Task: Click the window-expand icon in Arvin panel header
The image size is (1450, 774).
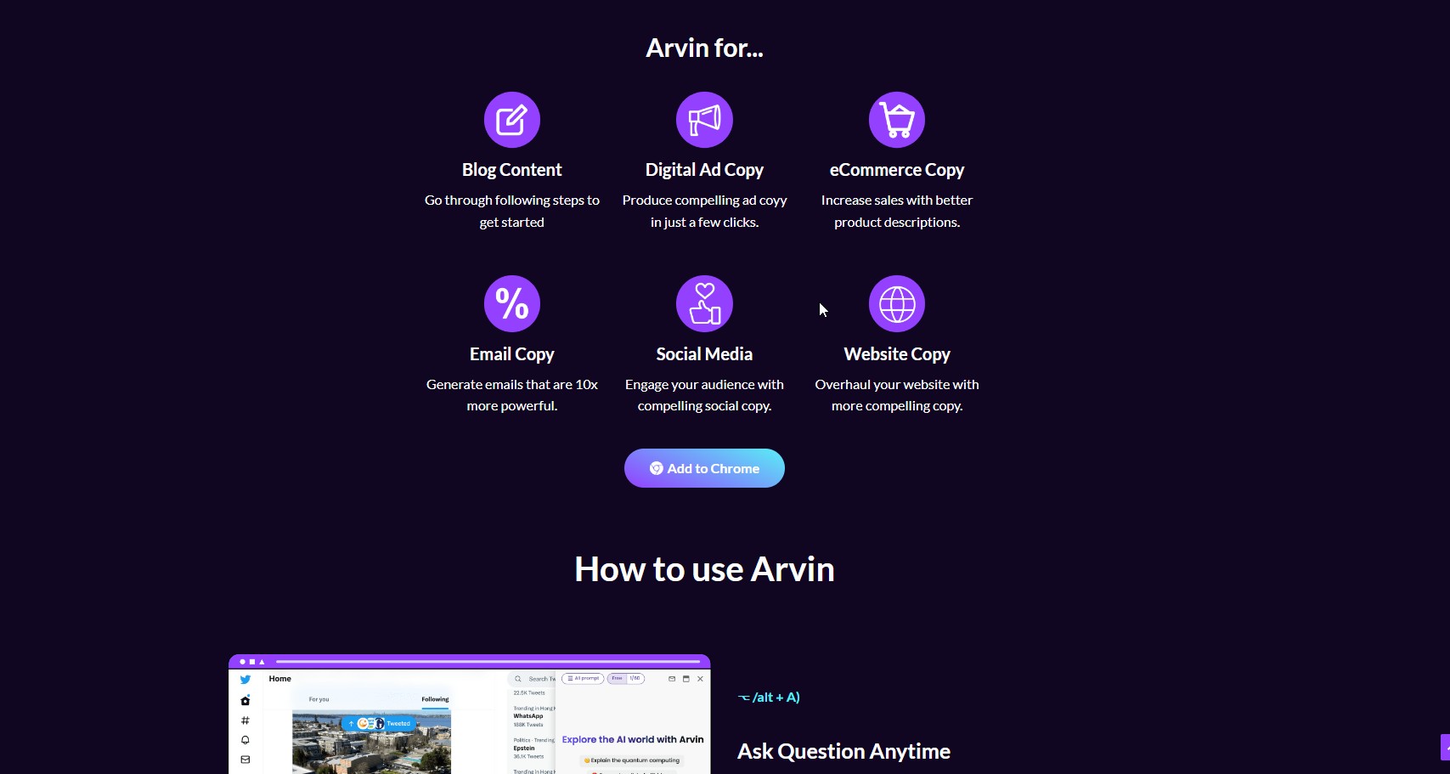Action: (x=686, y=679)
